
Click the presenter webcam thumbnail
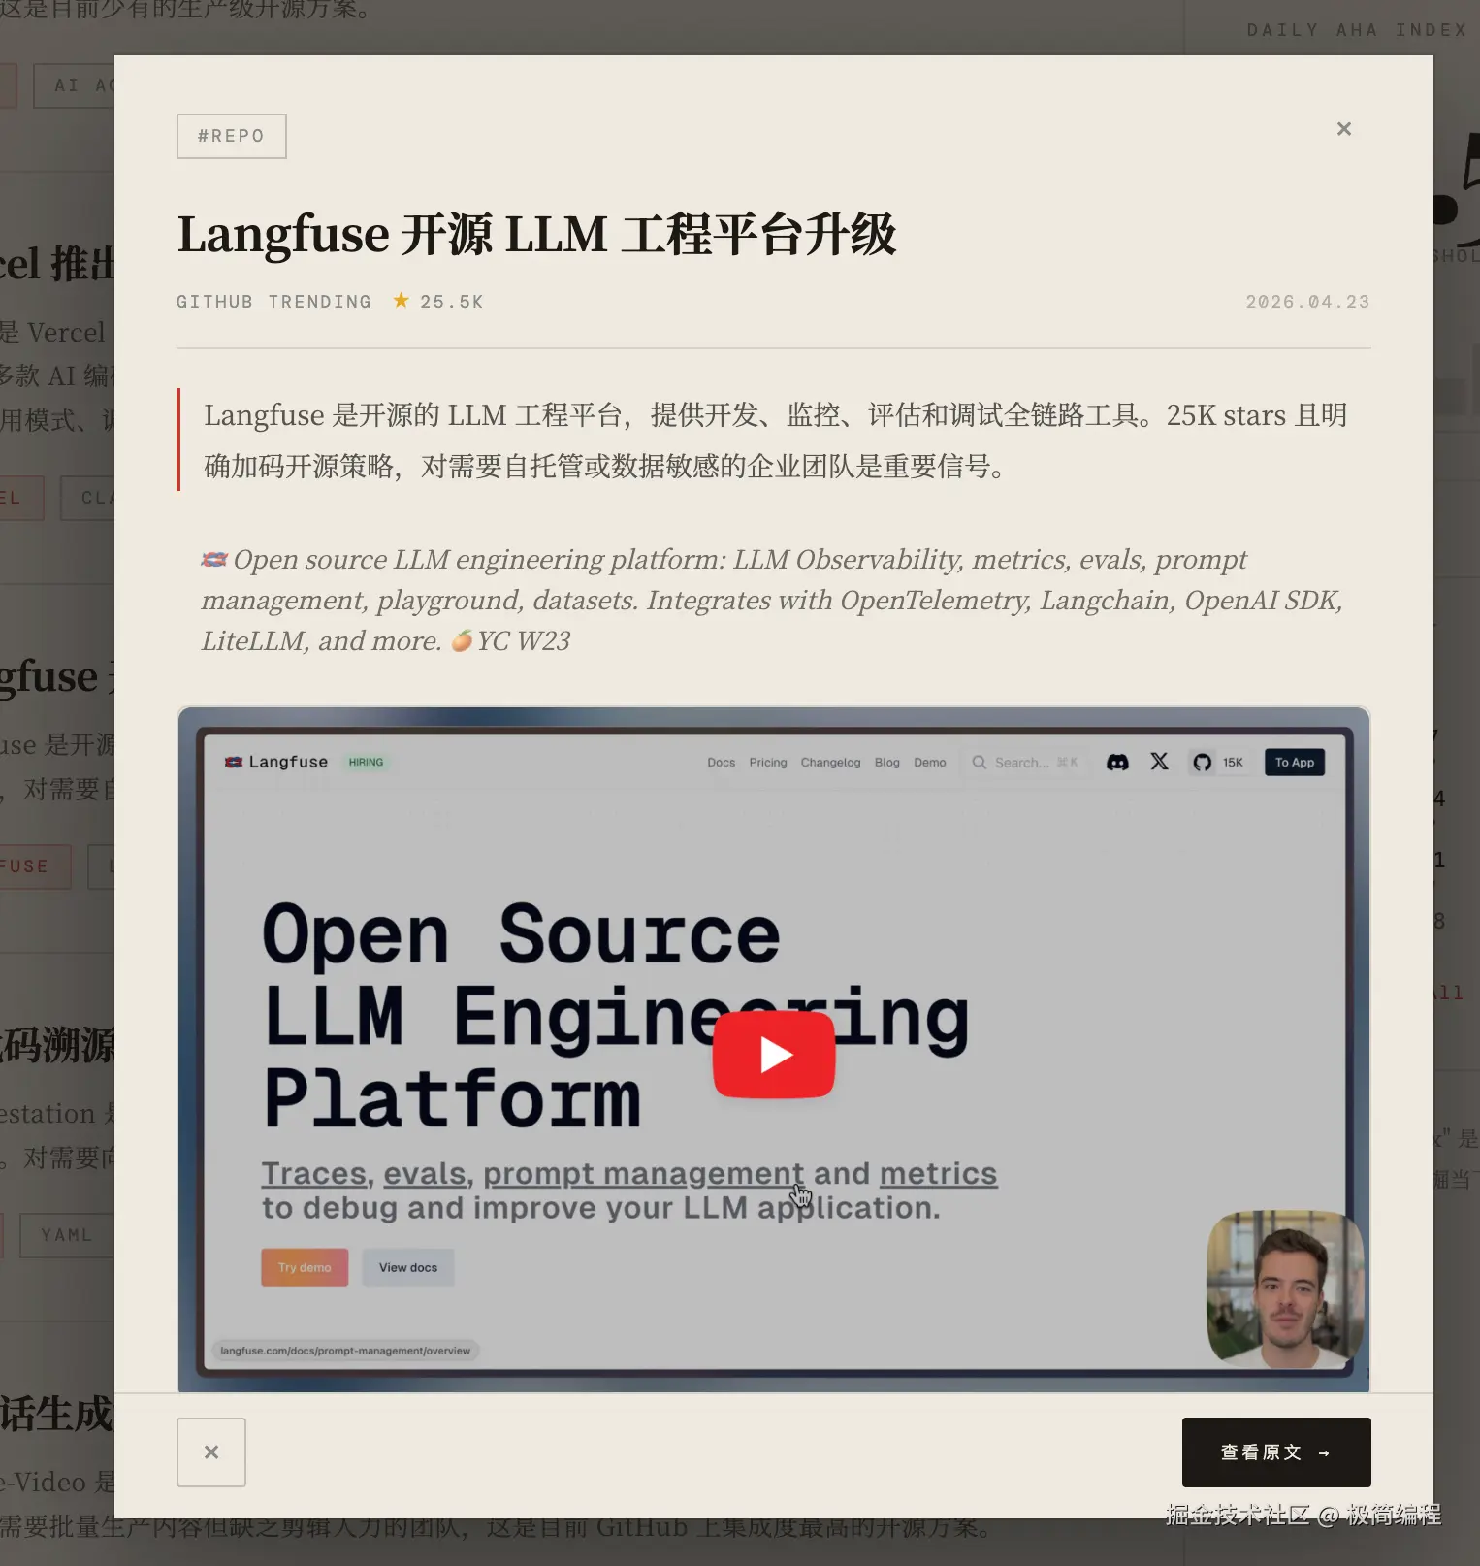coord(1285,1289)
